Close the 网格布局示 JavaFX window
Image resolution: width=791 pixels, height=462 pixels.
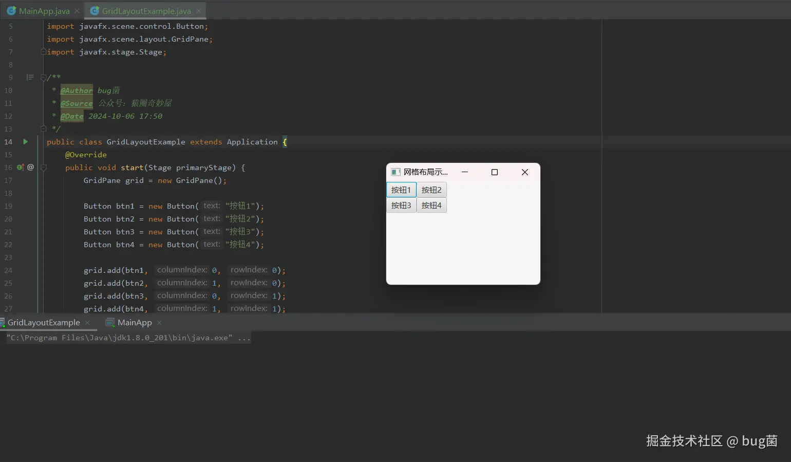coord(525,172)
